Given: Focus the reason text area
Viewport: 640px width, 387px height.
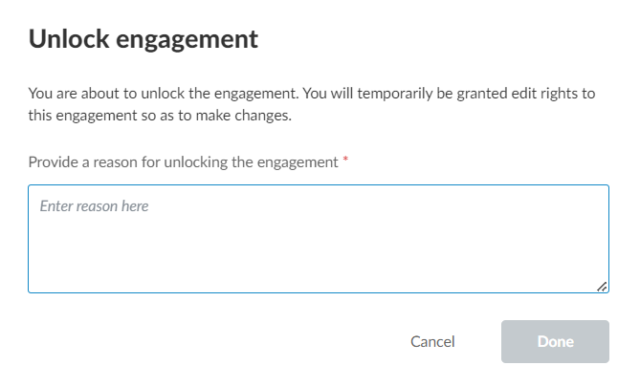Looking at the screenshot, I should pyautogui.click(x=319, y=239).
